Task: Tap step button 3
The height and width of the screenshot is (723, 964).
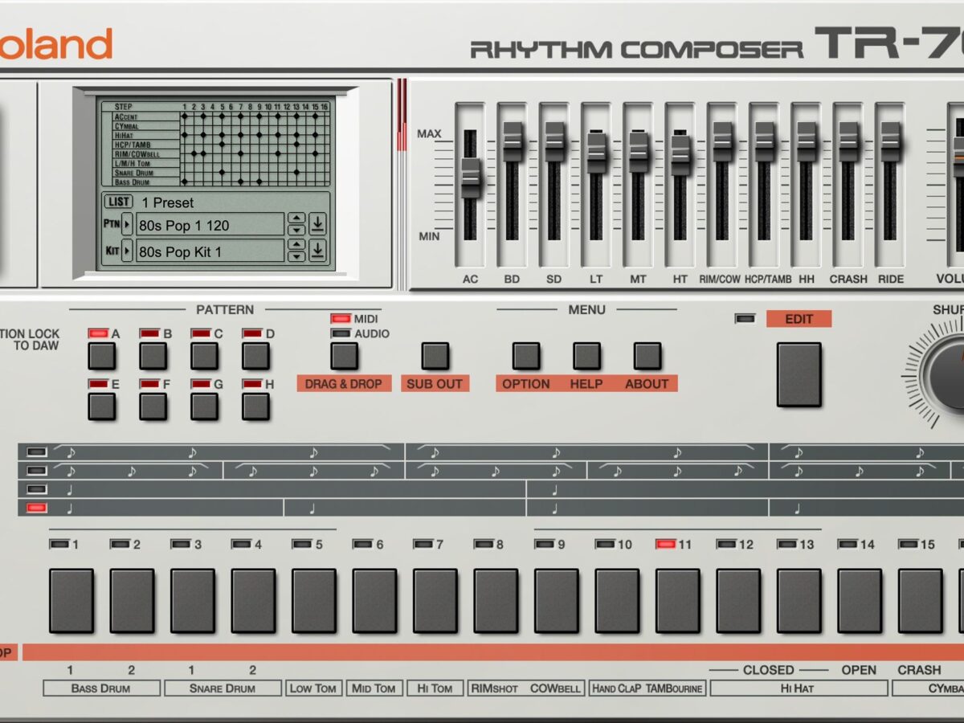Action: (x=193, y=601)
